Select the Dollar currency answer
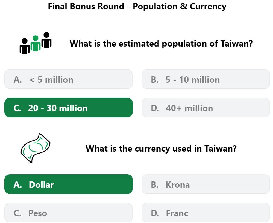 69,184
